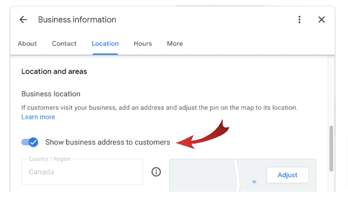Open the More tab
Screen dimensions: 348x200
coord(175,44)
